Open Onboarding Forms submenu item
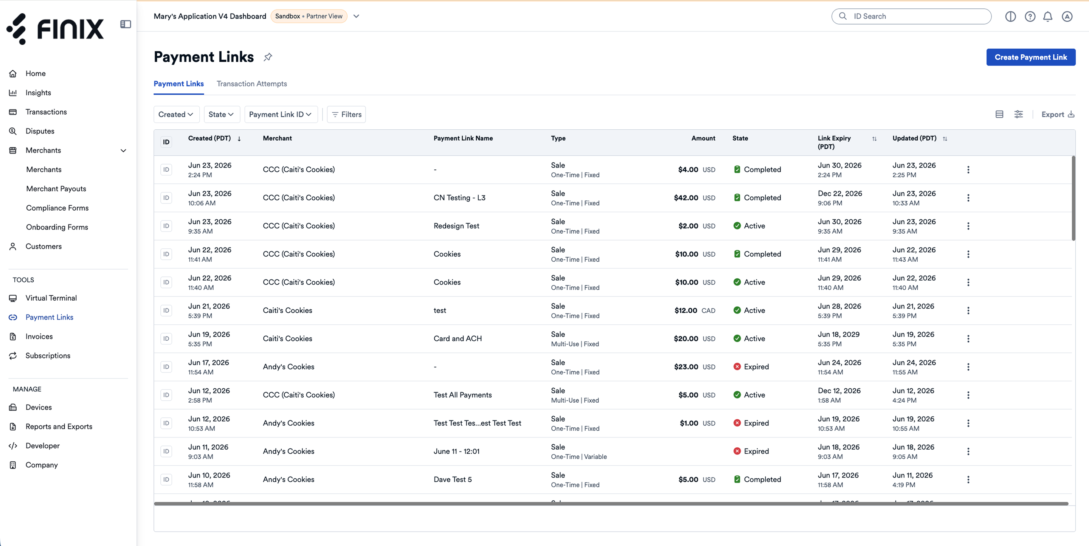The width and height of the screenshot is (1089, 546). [x=57, y=227]
